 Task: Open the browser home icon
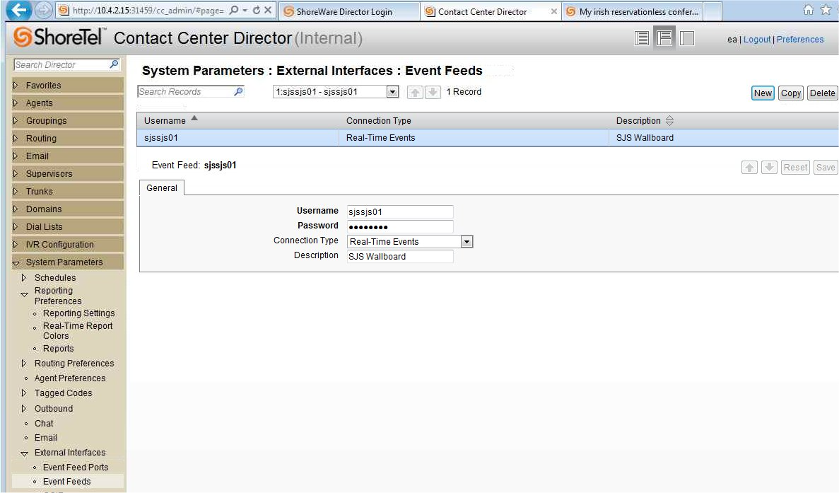(x=809, y=11)
